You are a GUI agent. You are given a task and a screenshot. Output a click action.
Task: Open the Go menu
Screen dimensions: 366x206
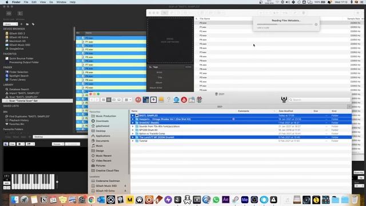[x=51, y=2]
